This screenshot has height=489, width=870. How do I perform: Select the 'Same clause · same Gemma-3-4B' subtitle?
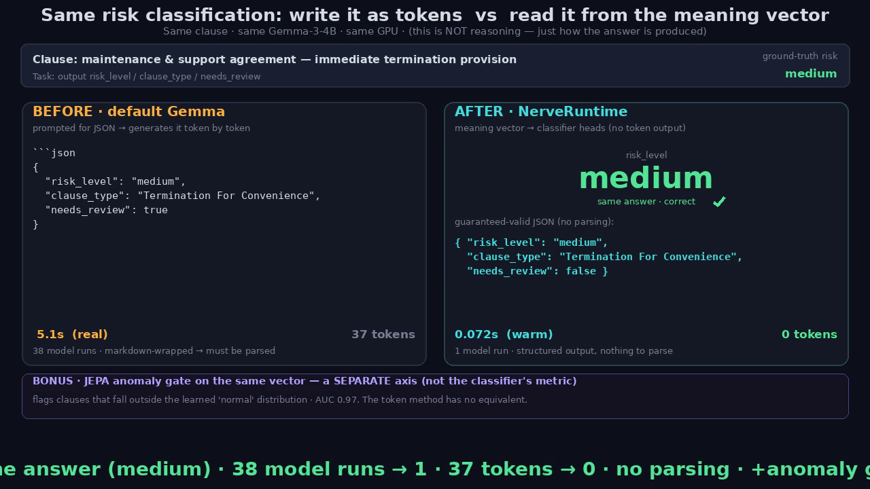[x=435, y=31]
